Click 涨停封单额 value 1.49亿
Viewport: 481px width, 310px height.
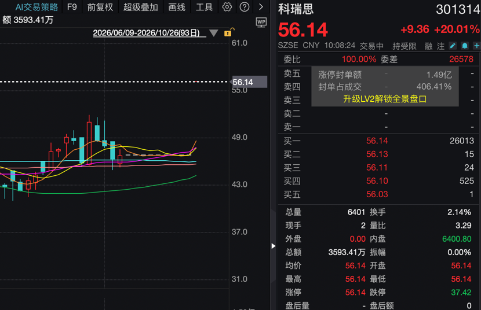coord(439,75)
